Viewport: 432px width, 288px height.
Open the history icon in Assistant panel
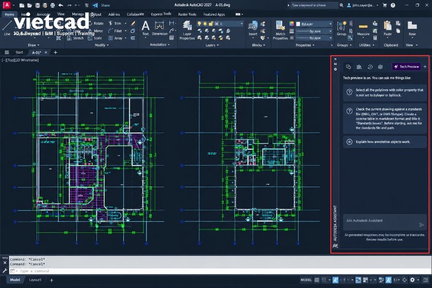coord(370,67)
